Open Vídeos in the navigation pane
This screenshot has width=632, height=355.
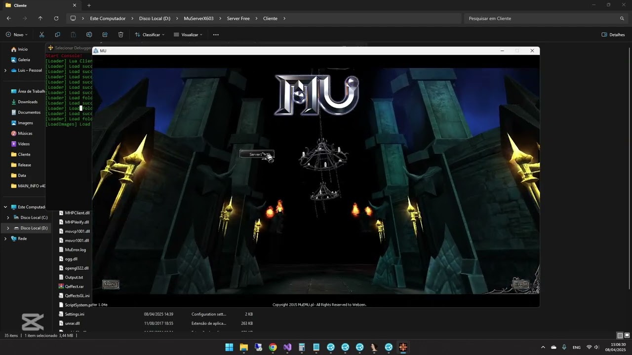point(24,144)
